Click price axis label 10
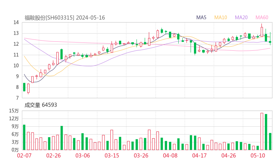This screenshot has width=276, height=164. click(16, 66)
